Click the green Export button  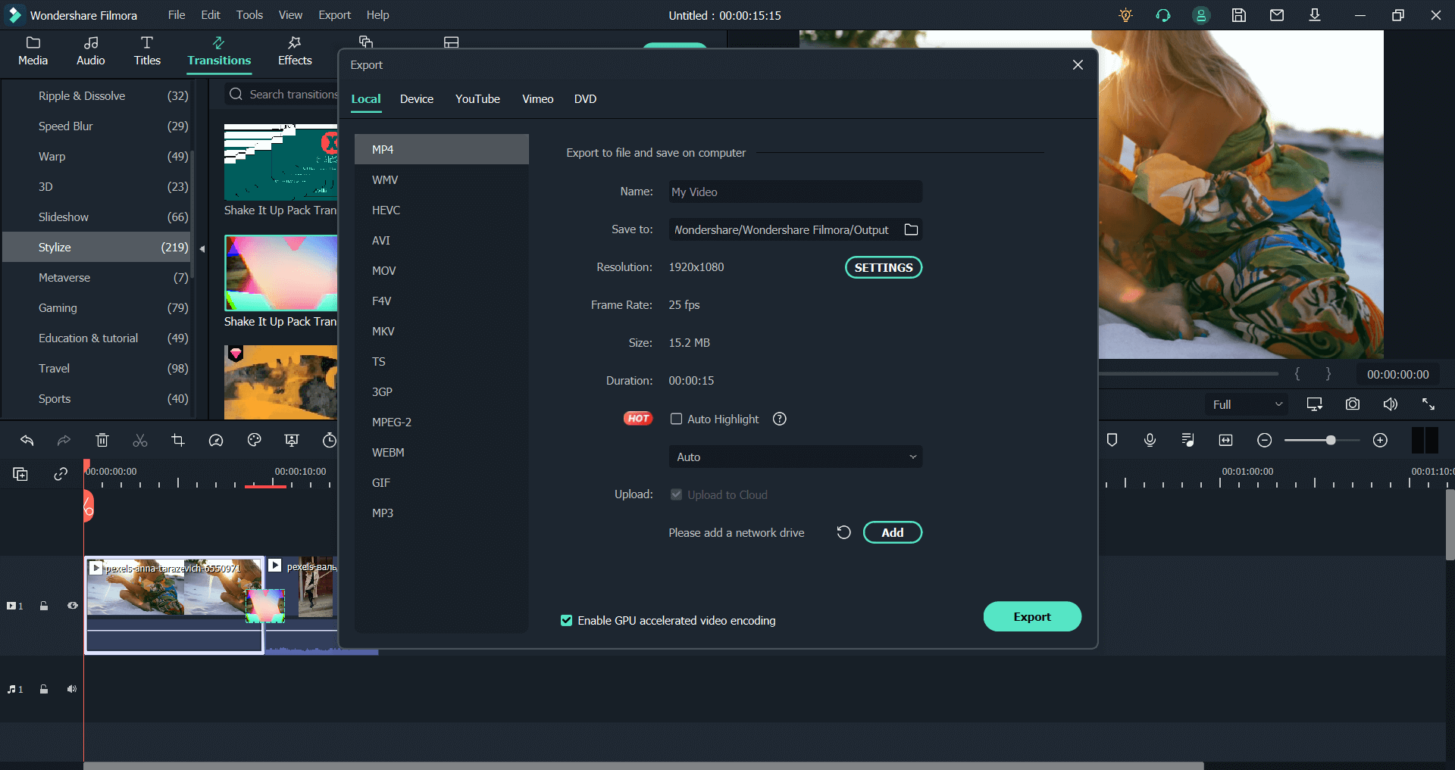pyautogui.click(x=1032, y=616)
